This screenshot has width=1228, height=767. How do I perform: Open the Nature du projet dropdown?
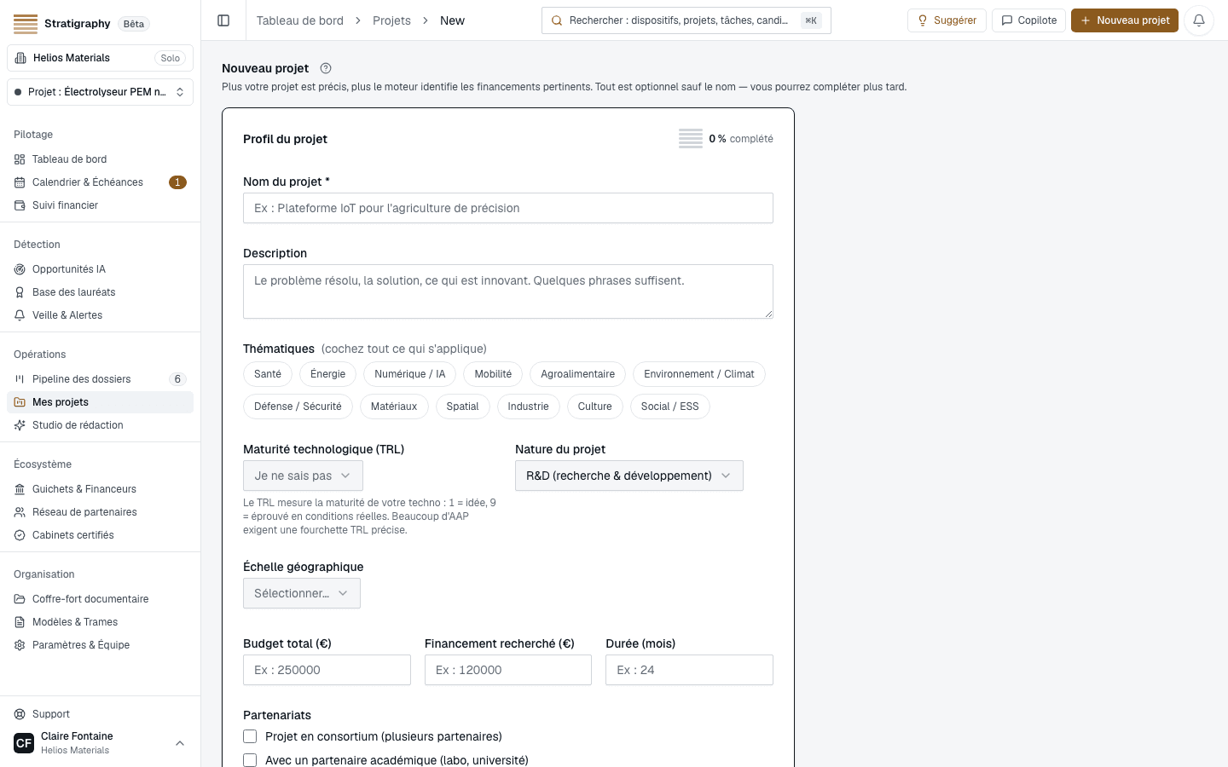pos(629,476)
